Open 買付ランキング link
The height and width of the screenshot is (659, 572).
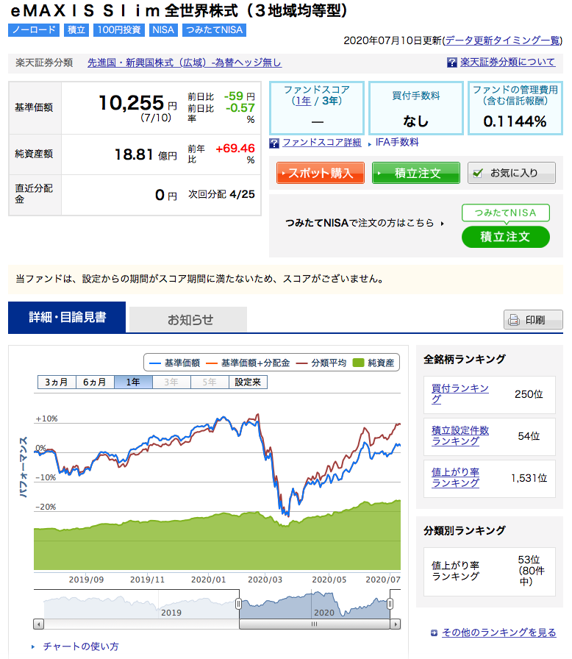click(460, 393)
